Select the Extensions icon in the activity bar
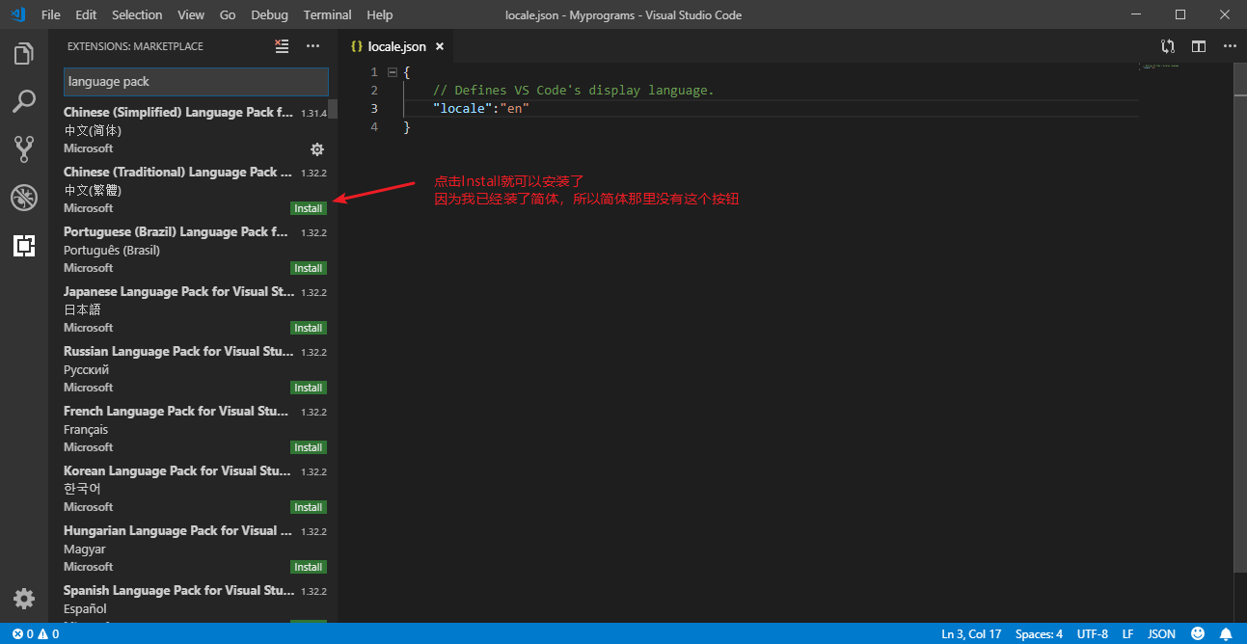 click(x=23, y=246)
